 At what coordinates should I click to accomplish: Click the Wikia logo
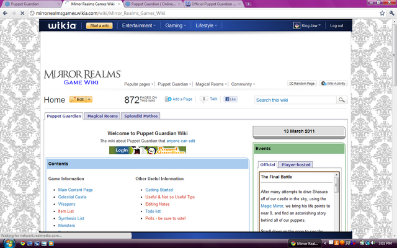coord(62,25)
